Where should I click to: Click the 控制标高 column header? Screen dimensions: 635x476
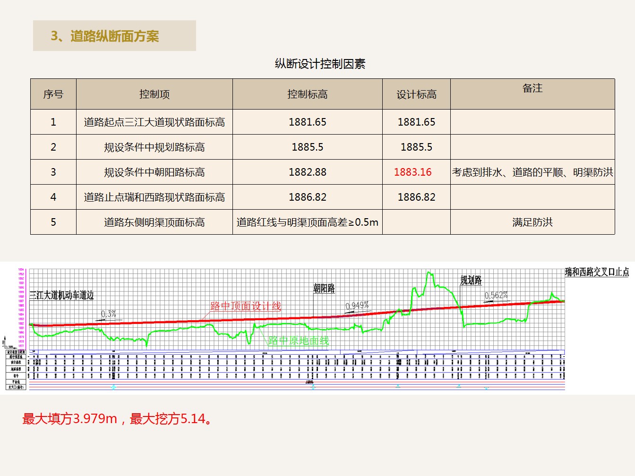tap(307, 94)
